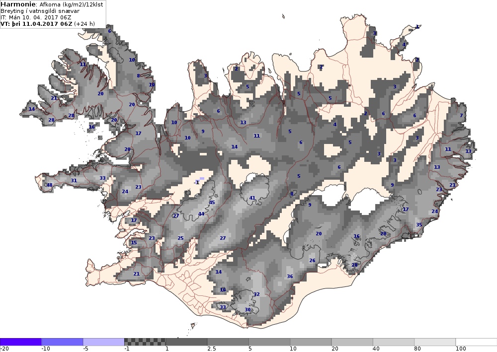Click the "41" value on the central glacier
The width and height of the screenshot is (497, 352).
252,198
